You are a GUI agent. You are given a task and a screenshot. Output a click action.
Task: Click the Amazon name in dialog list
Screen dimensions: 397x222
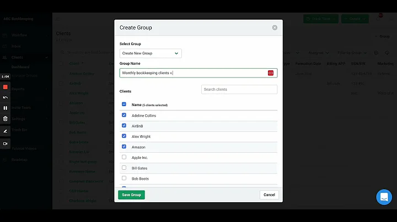(x=138, y=147)
